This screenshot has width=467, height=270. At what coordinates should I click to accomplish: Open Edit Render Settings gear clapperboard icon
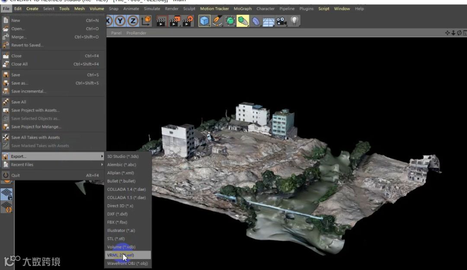coord(188,21)
